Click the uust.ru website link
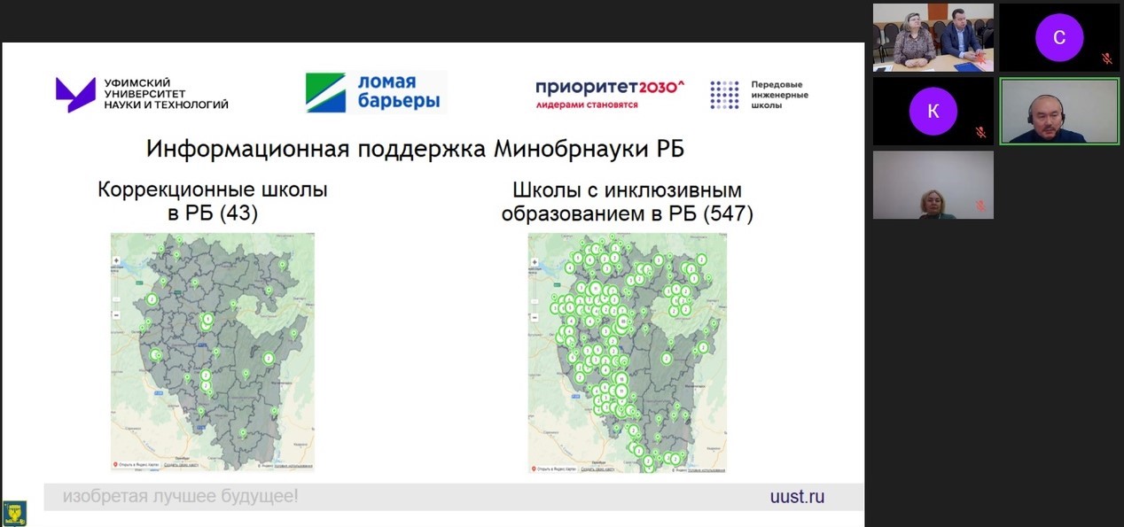 [797, 497]
